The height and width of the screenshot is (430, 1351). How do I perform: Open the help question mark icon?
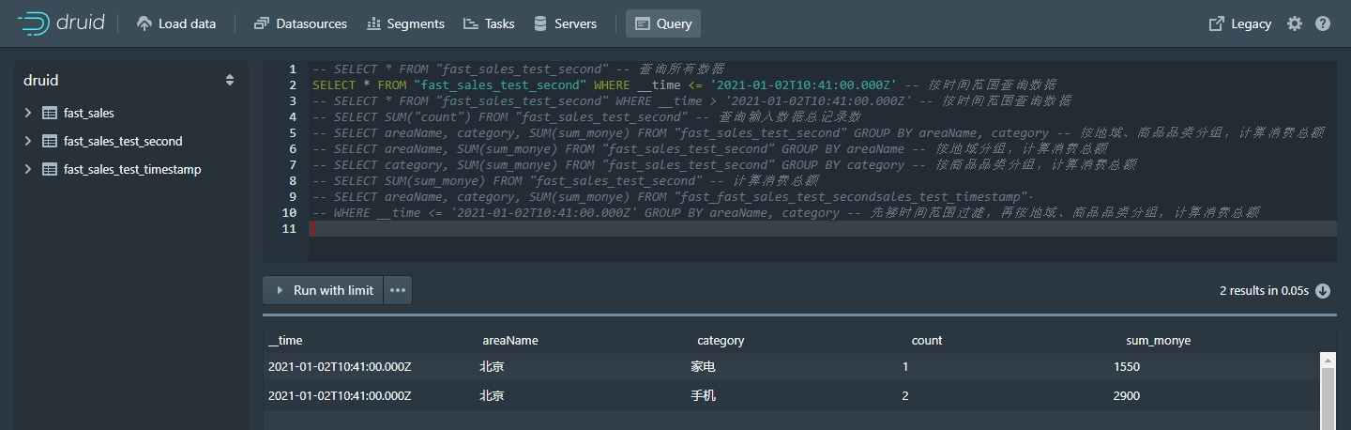[x=1323, y=23]
